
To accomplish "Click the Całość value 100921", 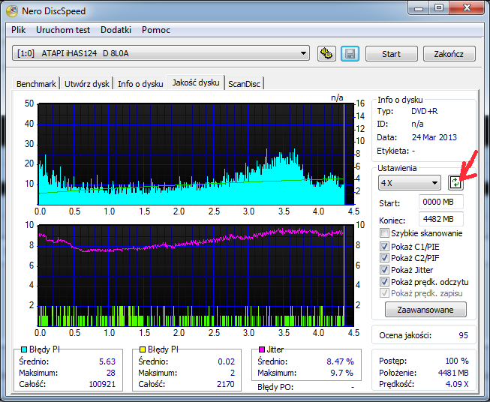I will pyautogui.click(x=102, y=384).
